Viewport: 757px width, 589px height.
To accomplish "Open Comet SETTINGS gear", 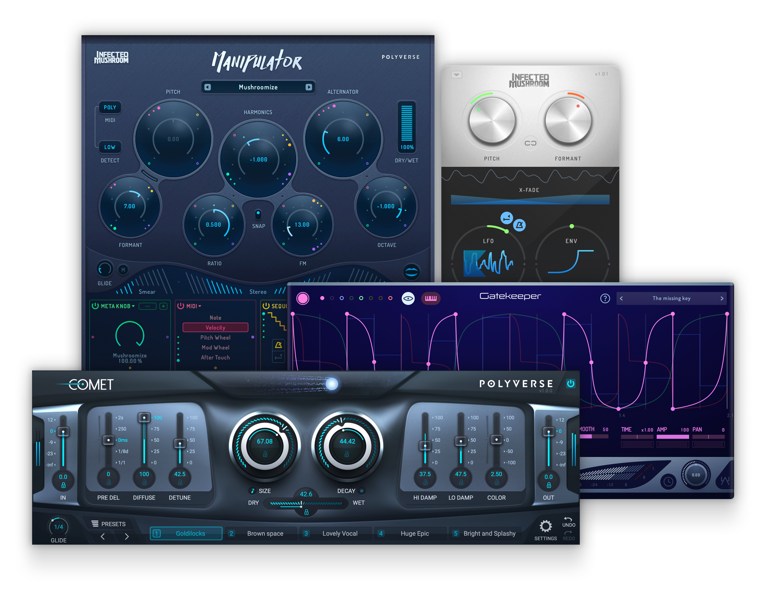I will click(x=546, y=526).
